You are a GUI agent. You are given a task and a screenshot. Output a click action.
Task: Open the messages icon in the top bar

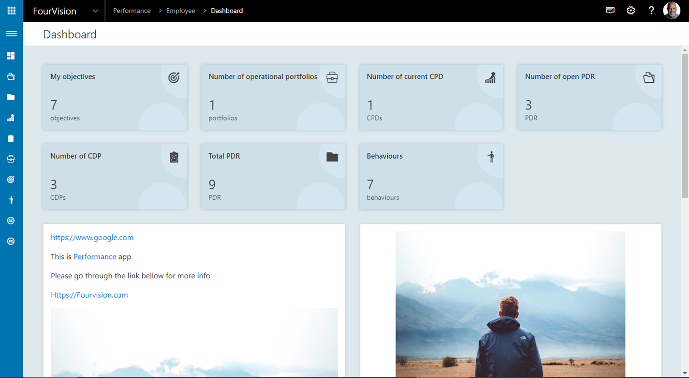pos(610,10)
